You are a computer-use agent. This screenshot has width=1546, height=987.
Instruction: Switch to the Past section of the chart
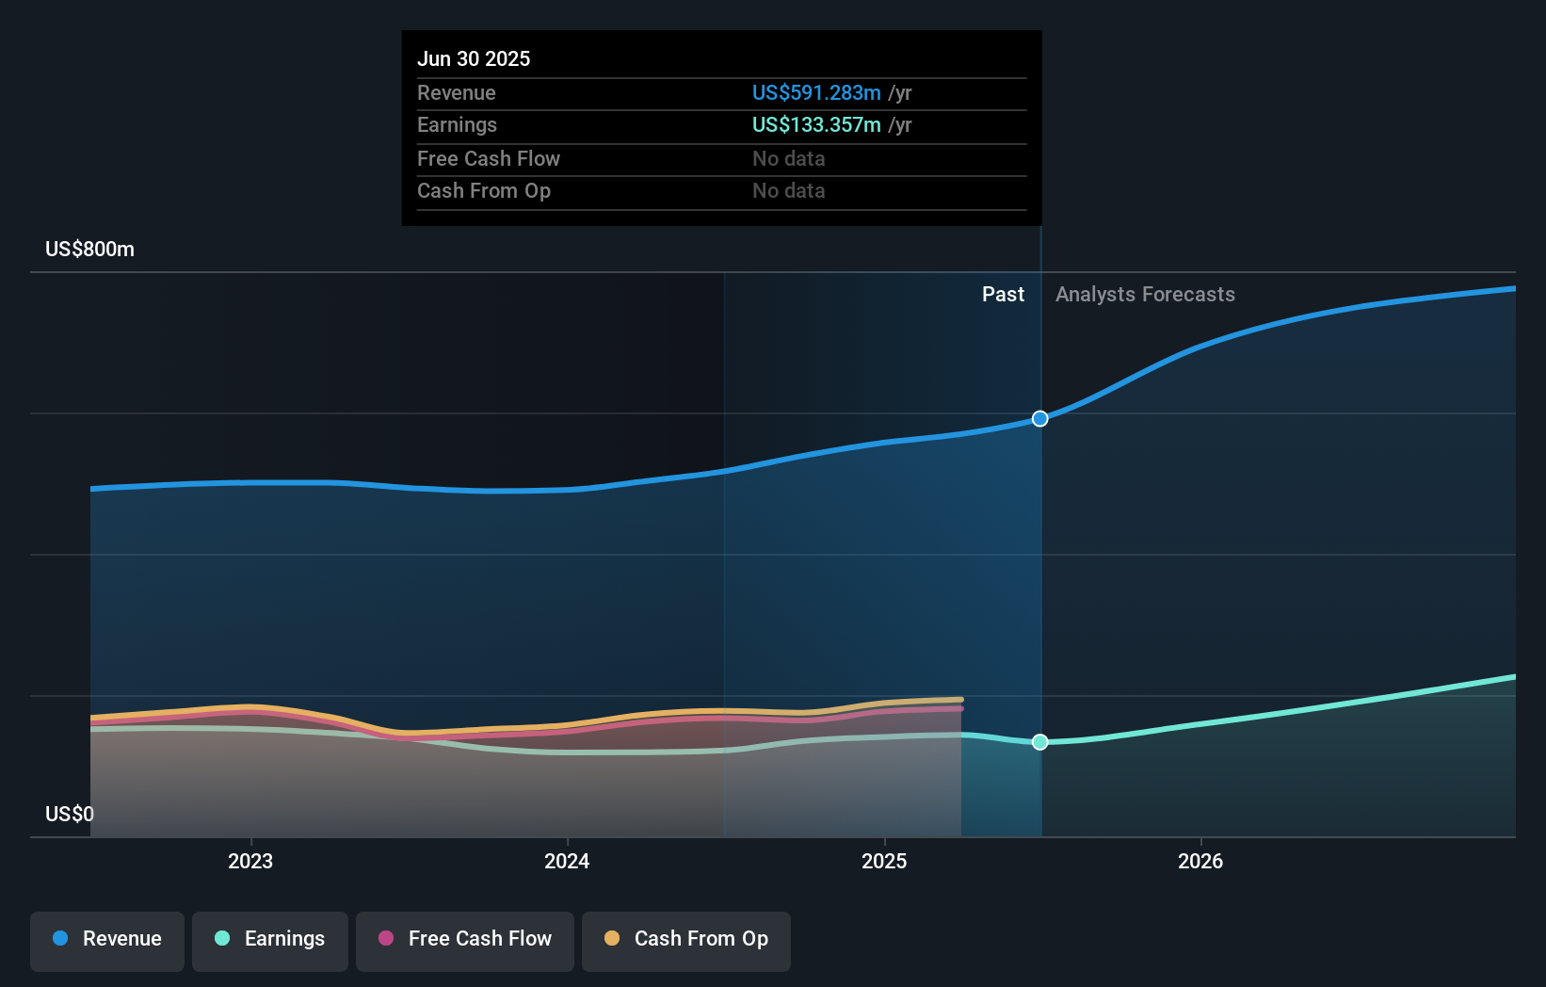coord(1003,294)
